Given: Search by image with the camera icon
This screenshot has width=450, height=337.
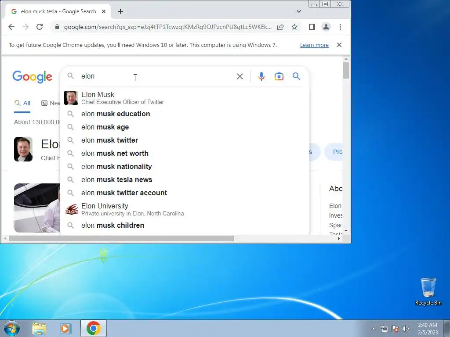Looking at the screenshot, I should [x=279, y=76].
